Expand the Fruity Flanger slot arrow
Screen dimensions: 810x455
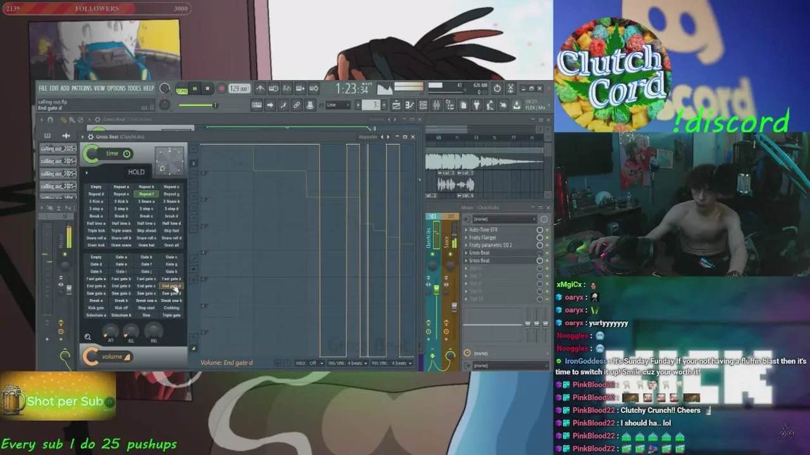[466, 238]
